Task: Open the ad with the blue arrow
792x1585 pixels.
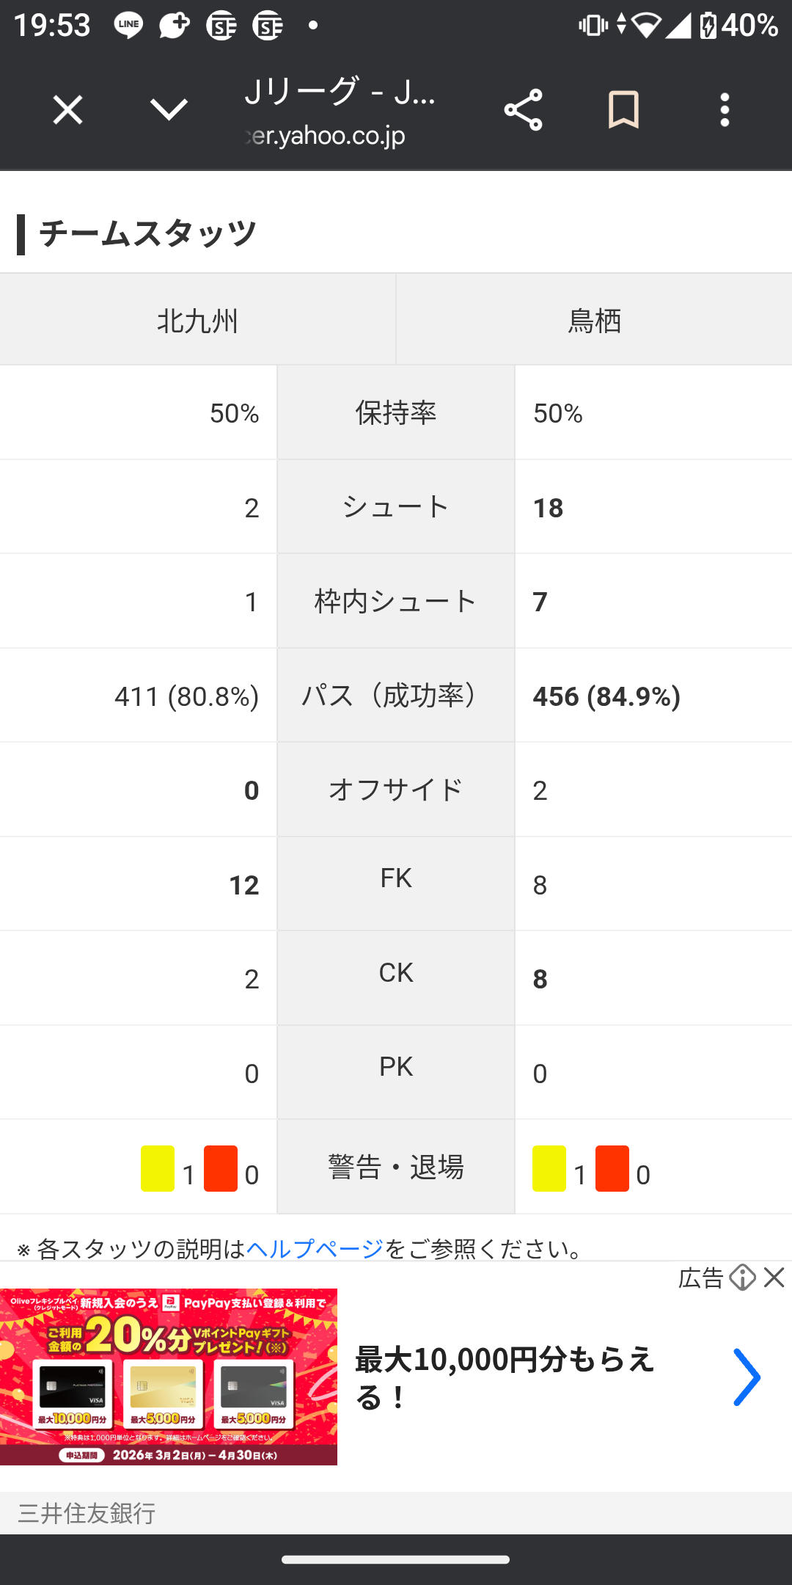Action: click(747, 1377)
